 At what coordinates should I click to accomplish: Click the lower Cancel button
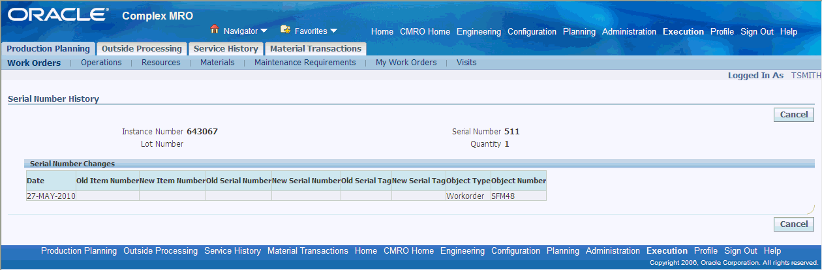click(794, 224)
